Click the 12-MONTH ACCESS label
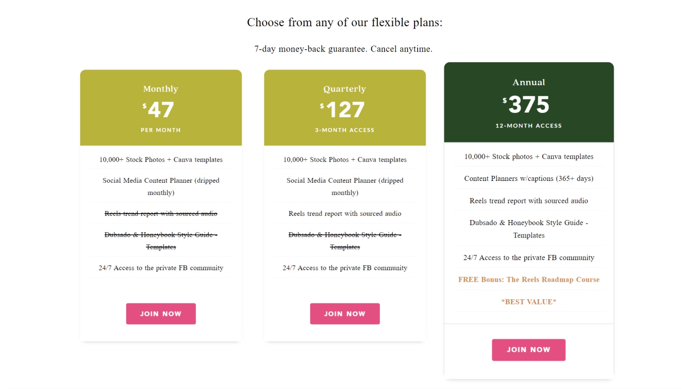This screenshot has height=389, width=690. (x=529, y=126)
